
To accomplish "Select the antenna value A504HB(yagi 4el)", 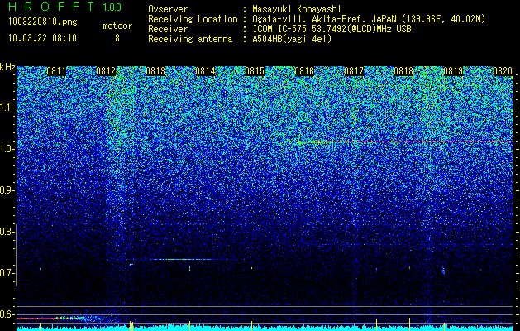I will (x=292, y=39).
